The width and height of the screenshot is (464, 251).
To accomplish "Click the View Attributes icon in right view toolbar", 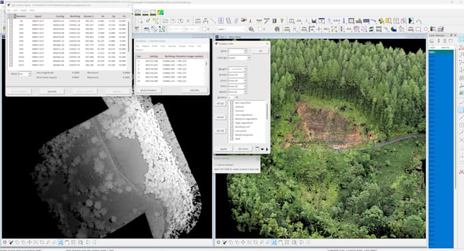I will [x=218, y=242].
